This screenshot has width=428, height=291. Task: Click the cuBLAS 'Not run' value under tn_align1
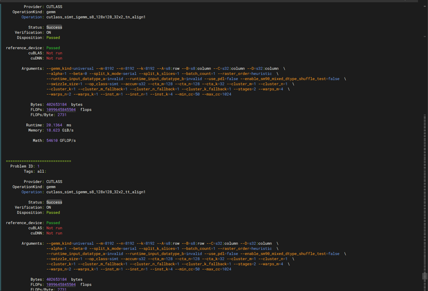tap(54, 53)
